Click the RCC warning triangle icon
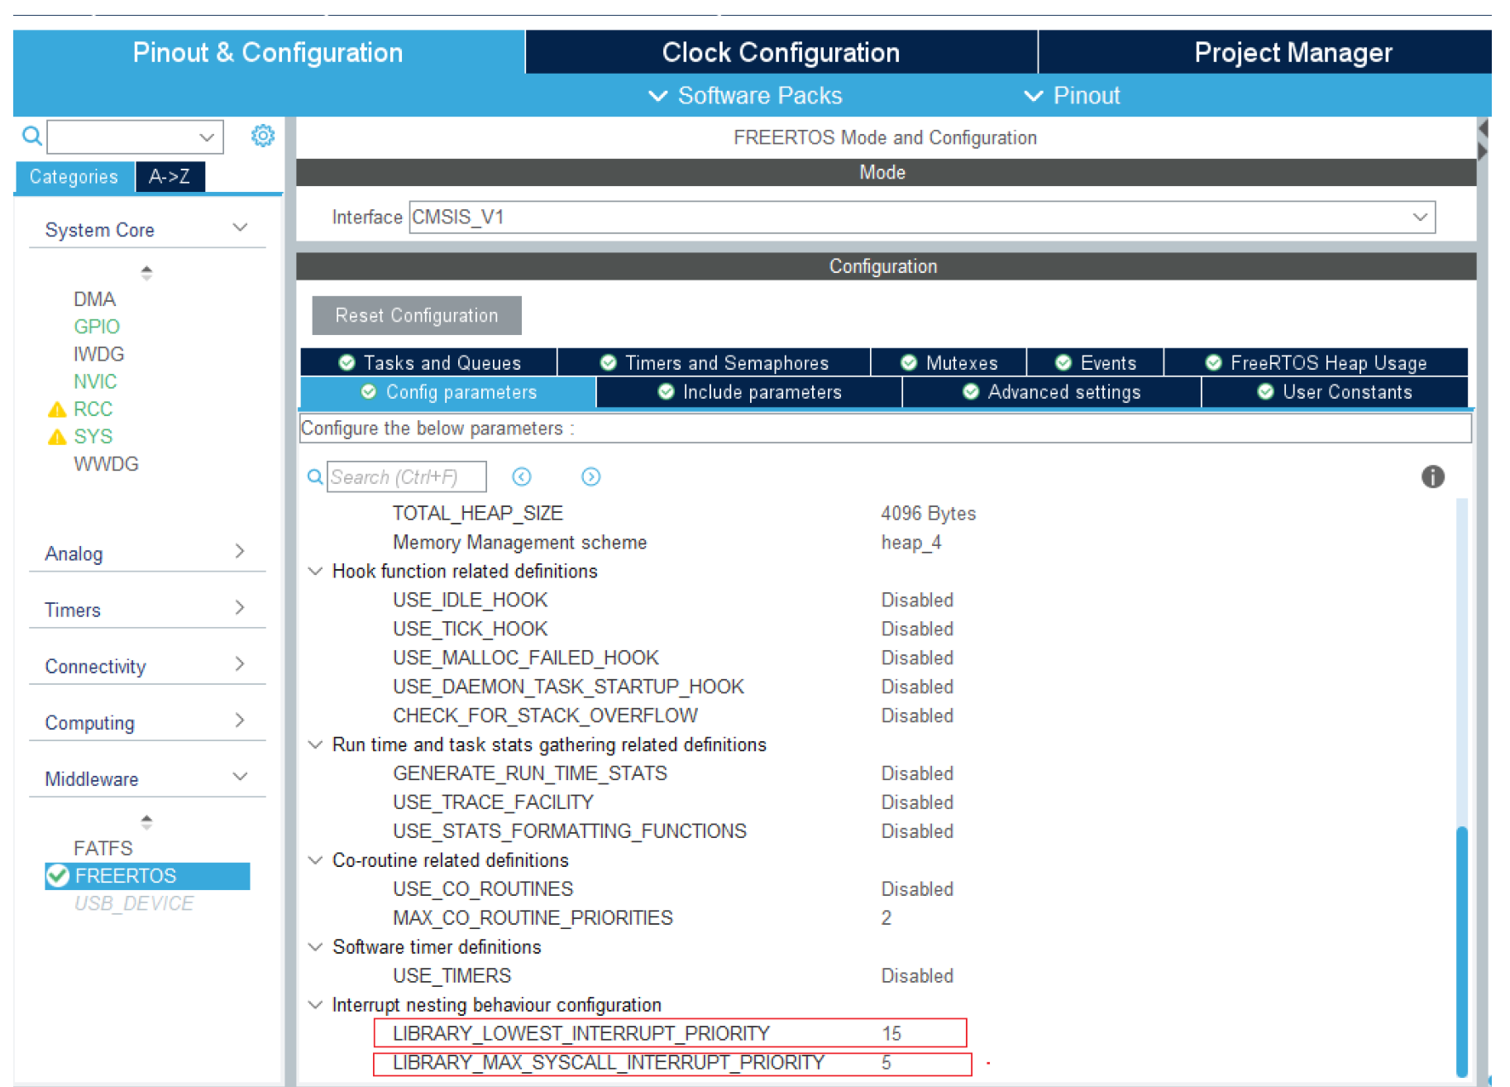Screen dimensions: 1510x1087 [57, 409]
